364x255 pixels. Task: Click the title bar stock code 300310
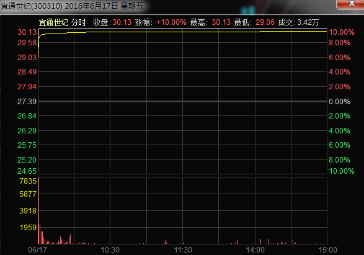[47, 6]
